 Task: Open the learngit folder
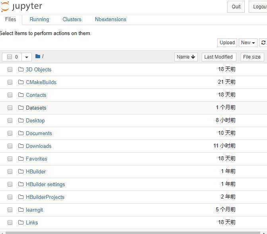(34, 210)
